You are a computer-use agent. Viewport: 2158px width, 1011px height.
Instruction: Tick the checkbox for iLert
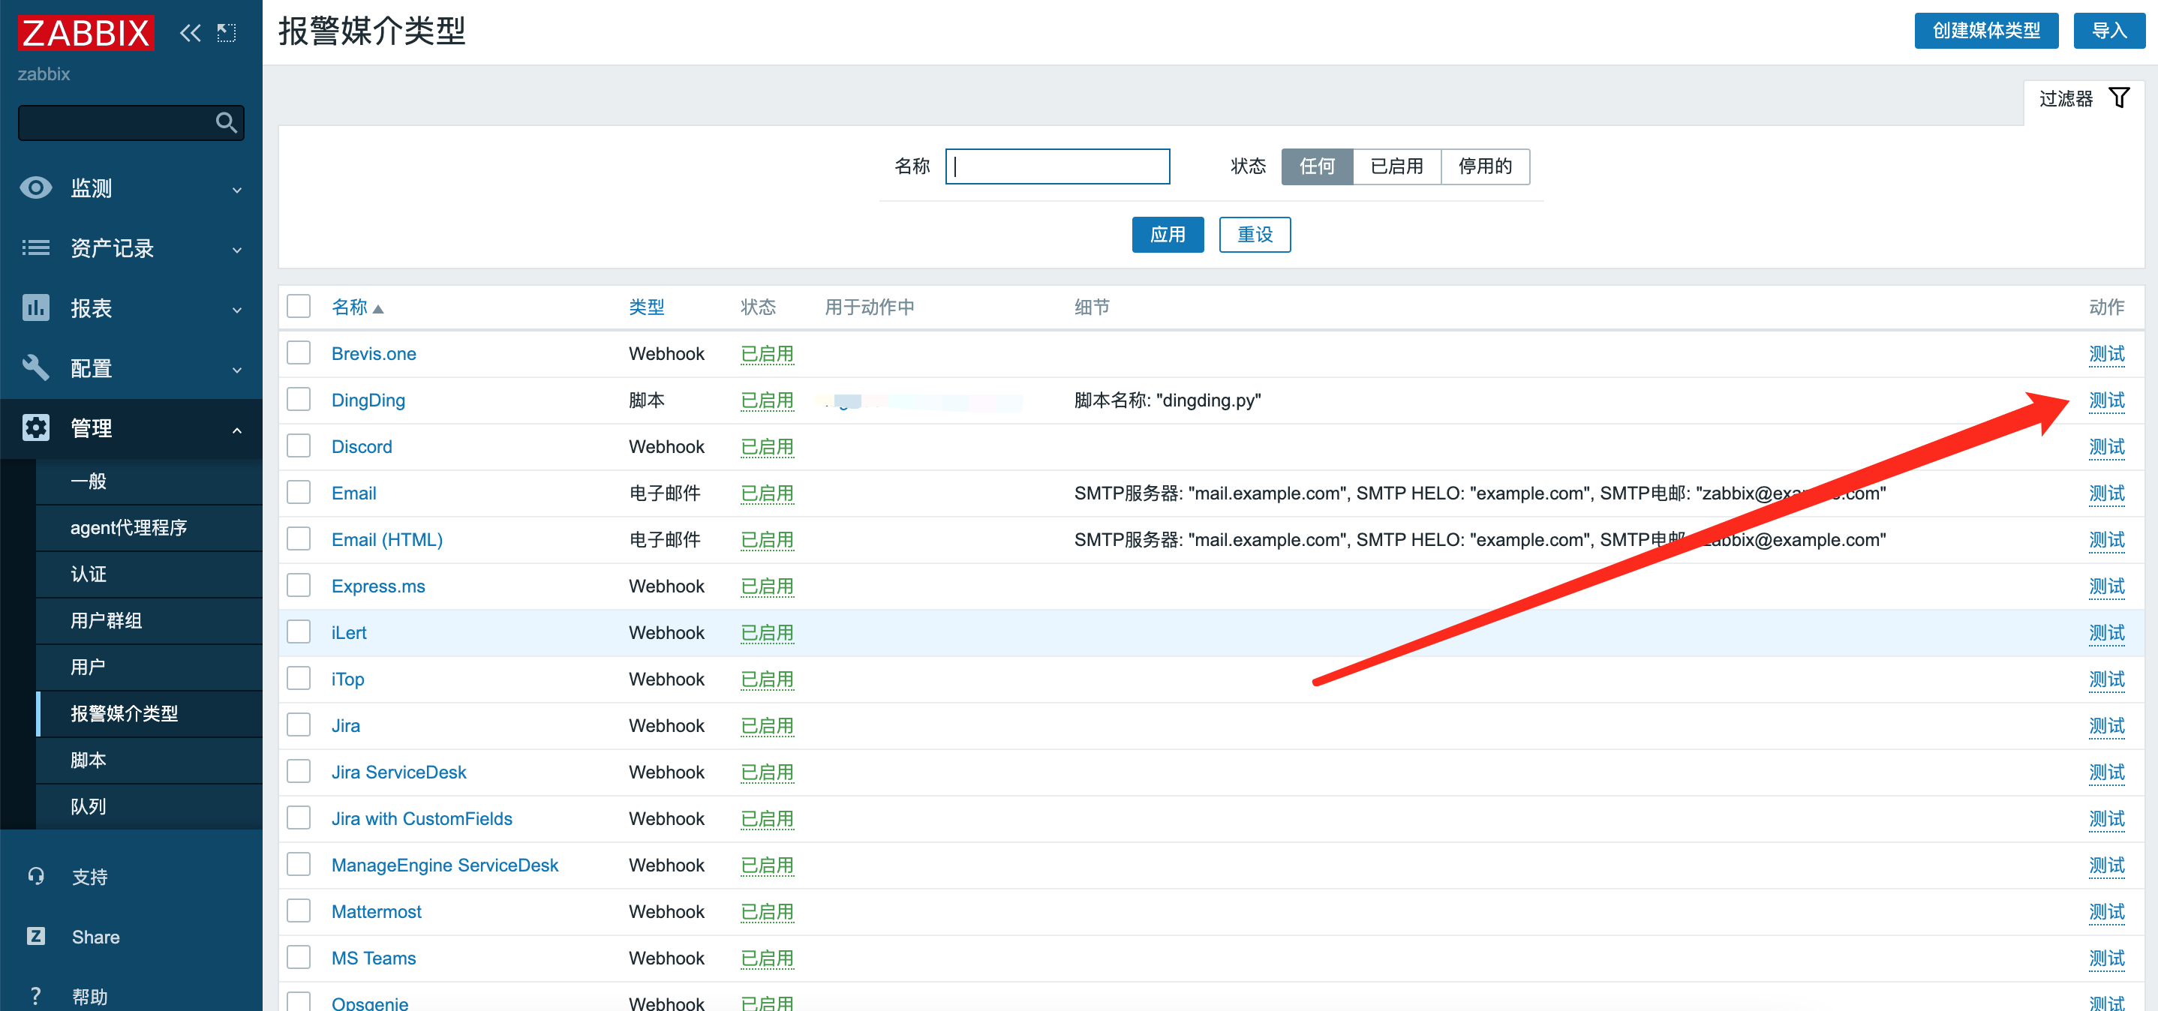click(x=298, y=631)
